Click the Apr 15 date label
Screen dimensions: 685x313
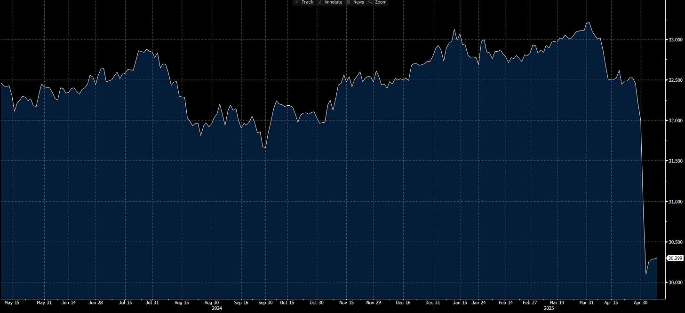(x=611, y=303)
